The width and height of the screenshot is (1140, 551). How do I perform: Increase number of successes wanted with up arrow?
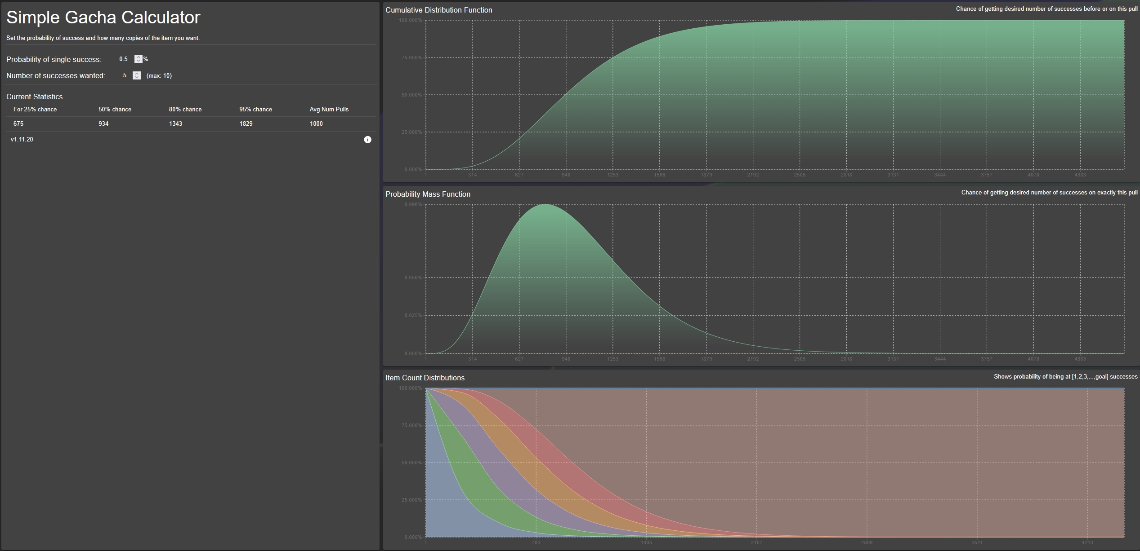[x=137, y=74]
